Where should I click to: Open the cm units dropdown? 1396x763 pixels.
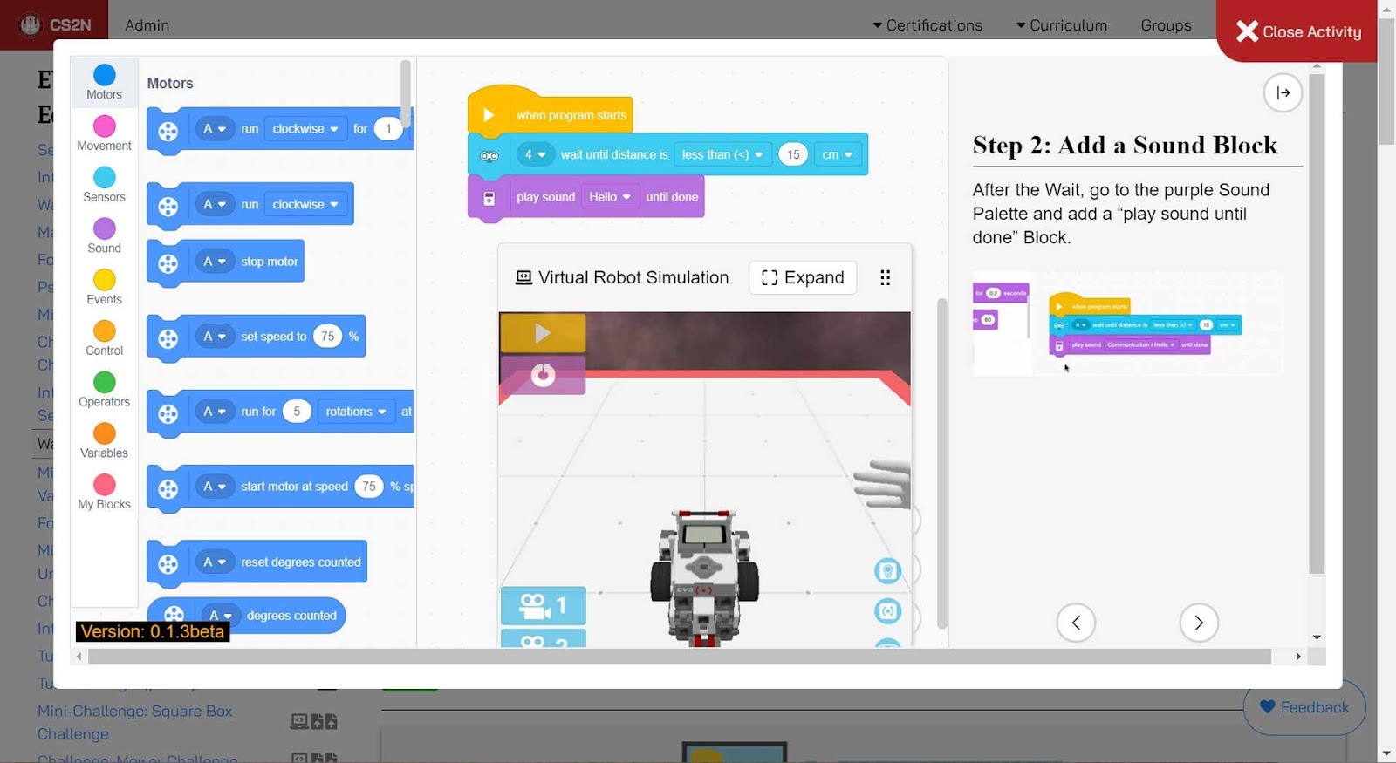(x=837, y=154)
